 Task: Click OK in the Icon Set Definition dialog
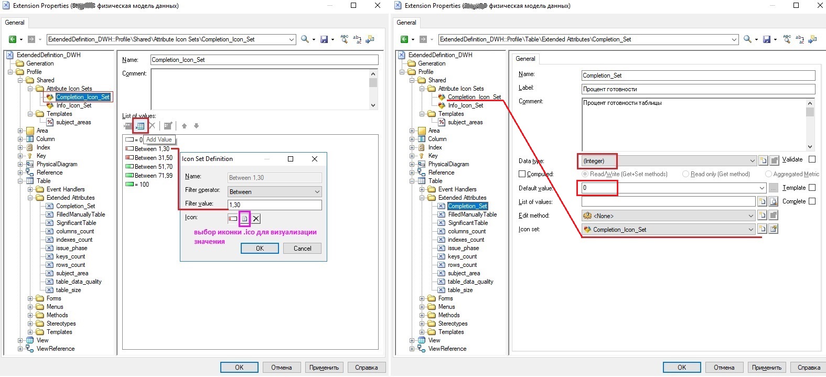[x=260, y=249]
